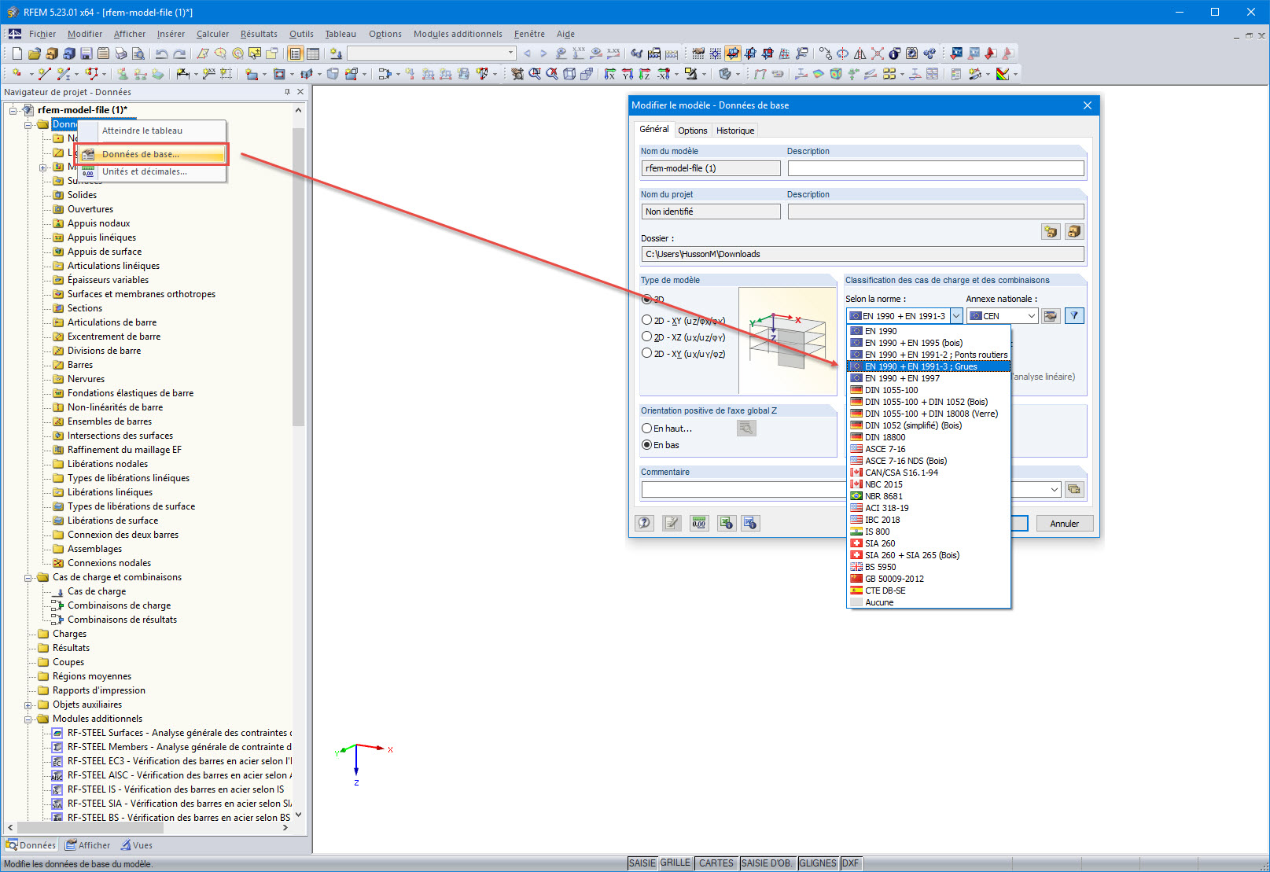The width and height of the screenshot is (1270, 872).
Task: Click the mirror tool icon
Action: [860, 53]
